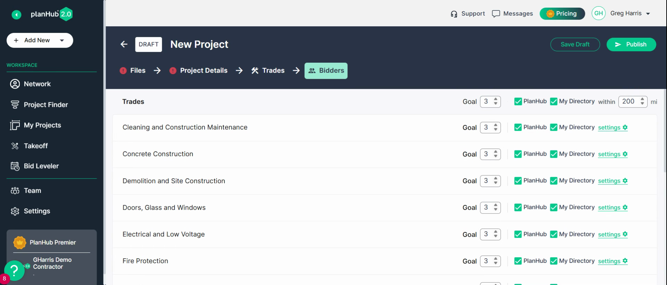This screenshot has height=285, width=667.
Task: Toggle header My Directory checkbox
Action: pyautogui.click(x=554, y=101)
